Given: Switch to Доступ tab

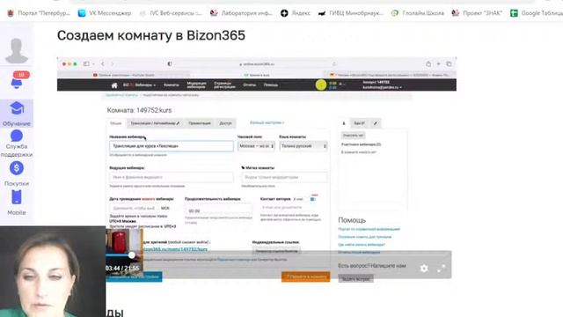Looking at the screenshot, I should 225,123.
